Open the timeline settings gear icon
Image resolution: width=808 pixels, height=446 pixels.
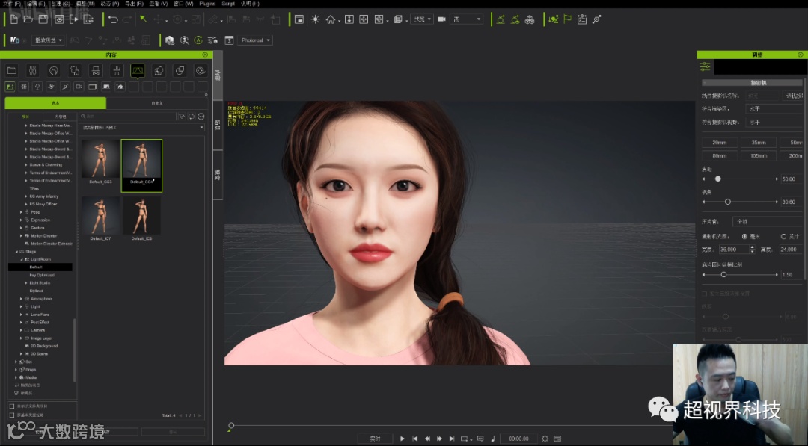[x=545, y=439]
